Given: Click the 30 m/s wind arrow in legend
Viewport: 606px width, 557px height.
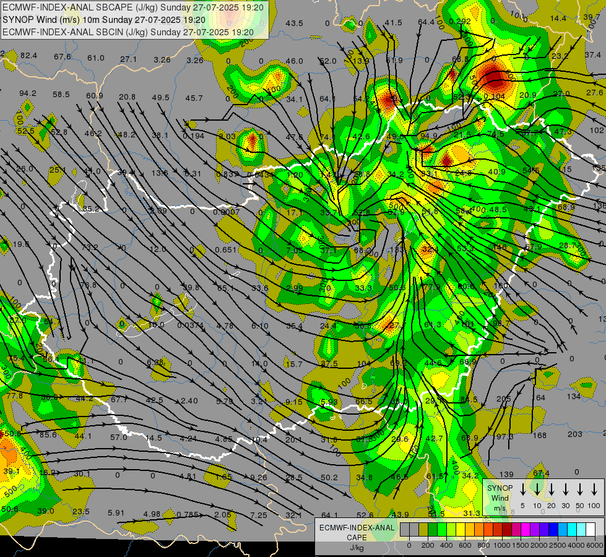Looking at the screenshot, I should coord(565,490).
